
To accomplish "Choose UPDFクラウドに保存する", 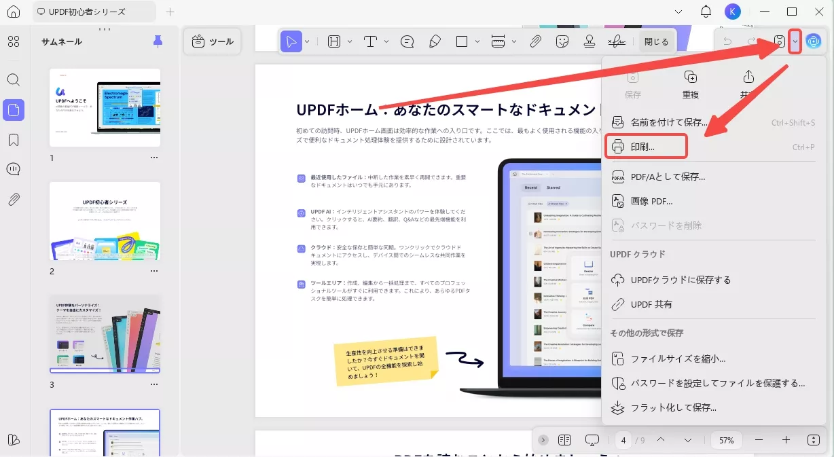I will 713,280.
